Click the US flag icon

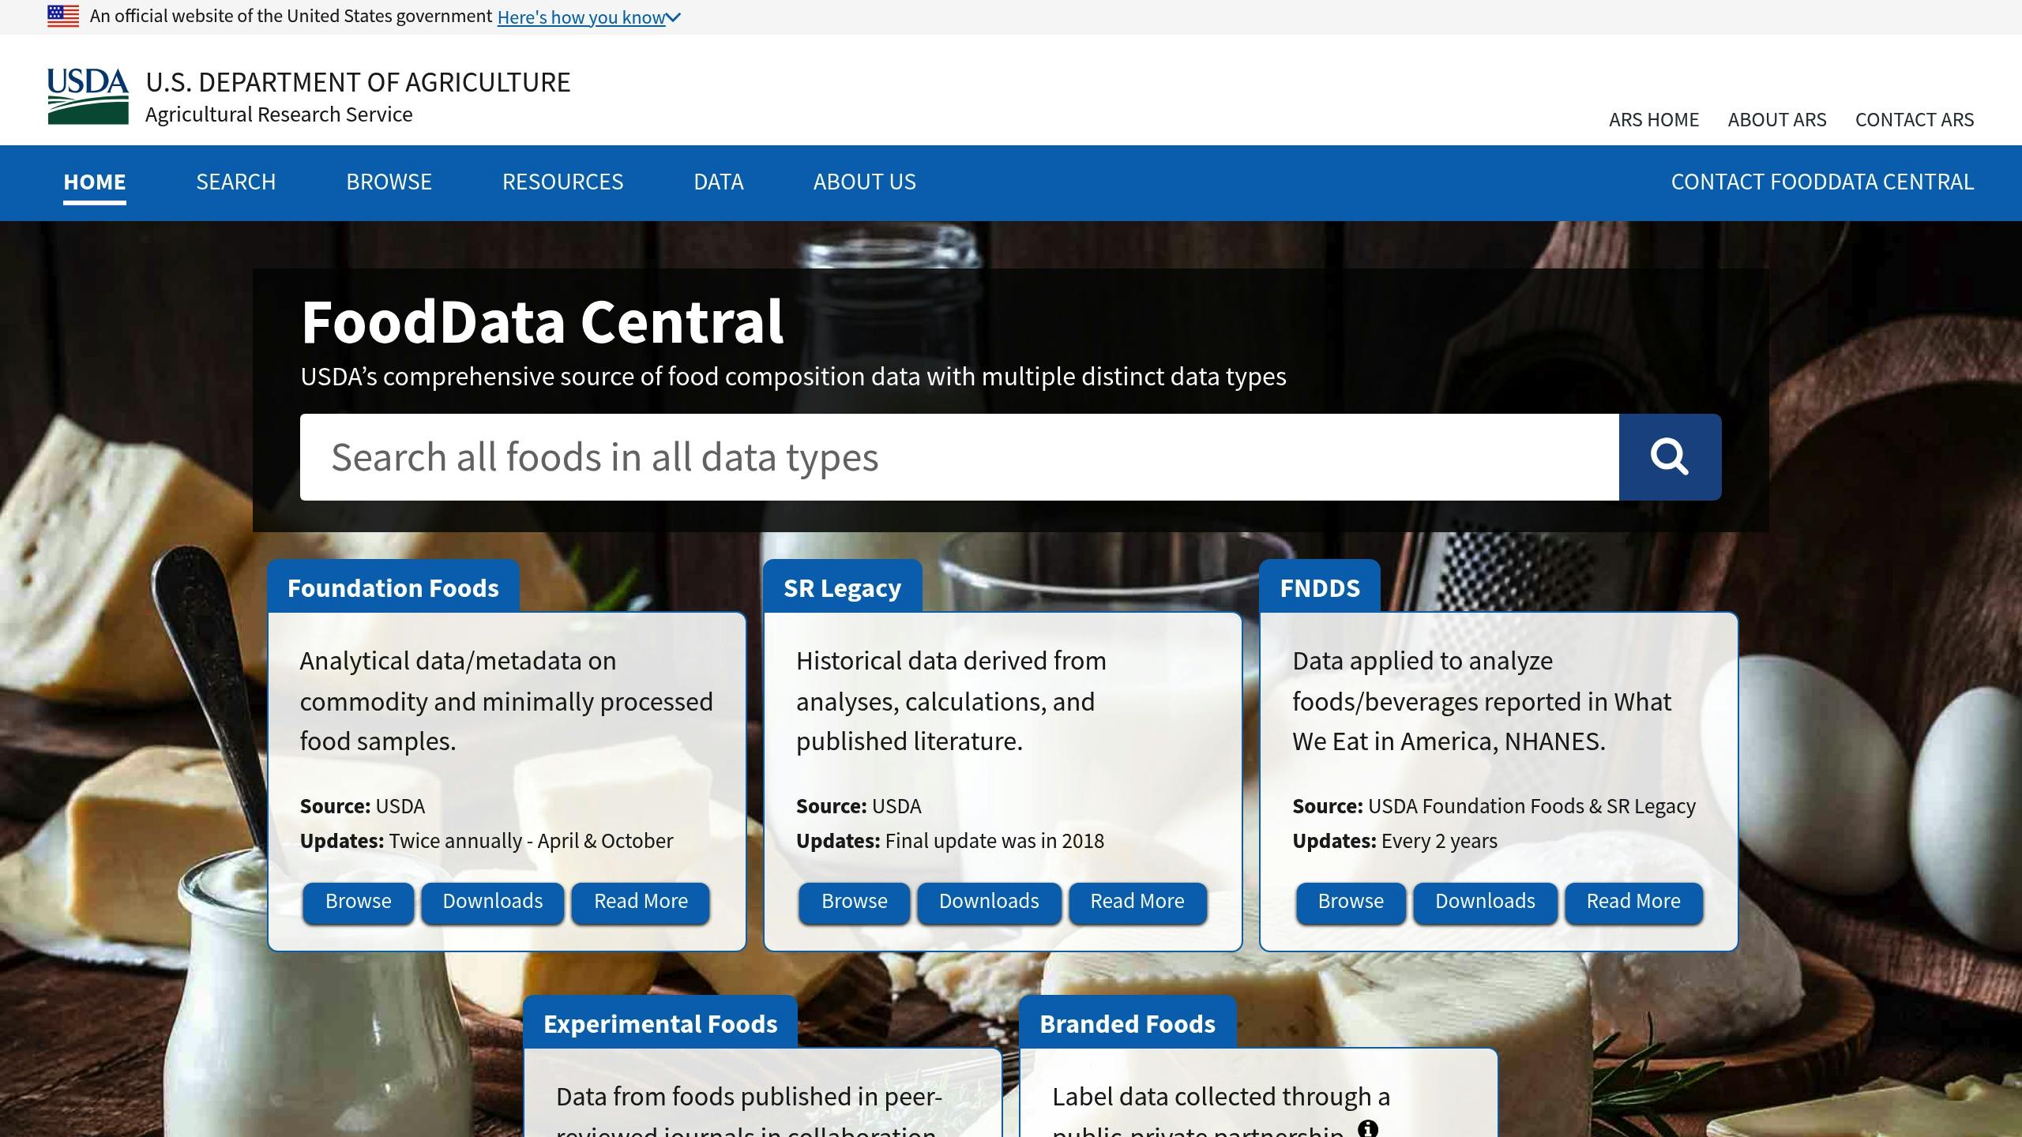pyautogui.click(x=63, y=16)
